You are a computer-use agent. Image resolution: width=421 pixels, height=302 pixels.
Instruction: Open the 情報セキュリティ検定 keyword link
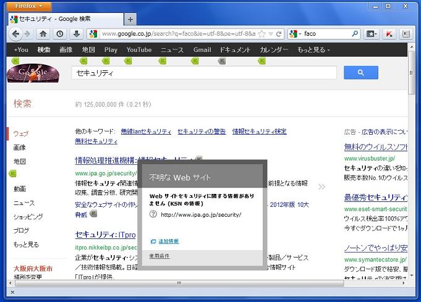pyautogui.click(x=260, y=132)
